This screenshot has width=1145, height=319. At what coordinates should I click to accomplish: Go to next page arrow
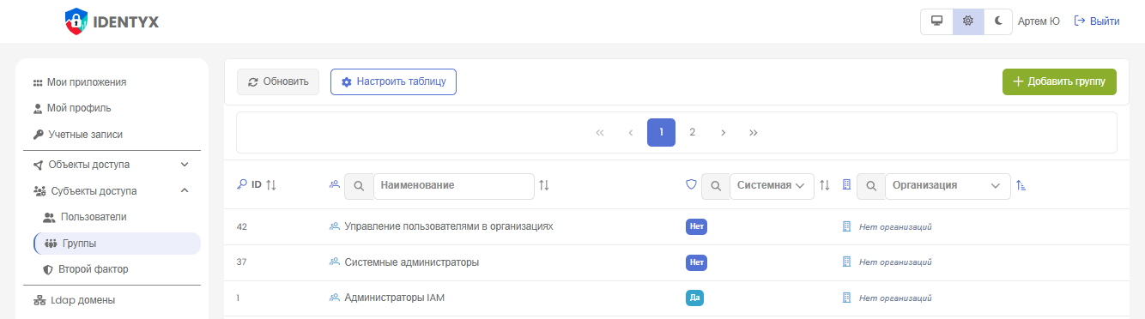(x=723, y=133)
